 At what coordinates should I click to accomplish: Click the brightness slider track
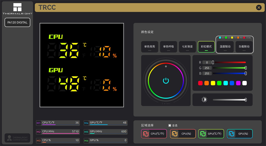[229, 100]
